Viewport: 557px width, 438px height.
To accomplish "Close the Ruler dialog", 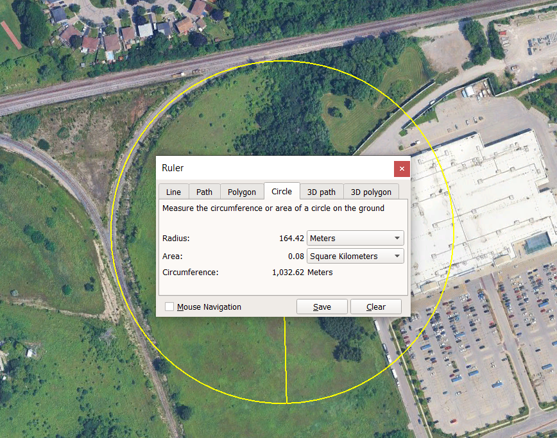I will click(x=402, y=169).
